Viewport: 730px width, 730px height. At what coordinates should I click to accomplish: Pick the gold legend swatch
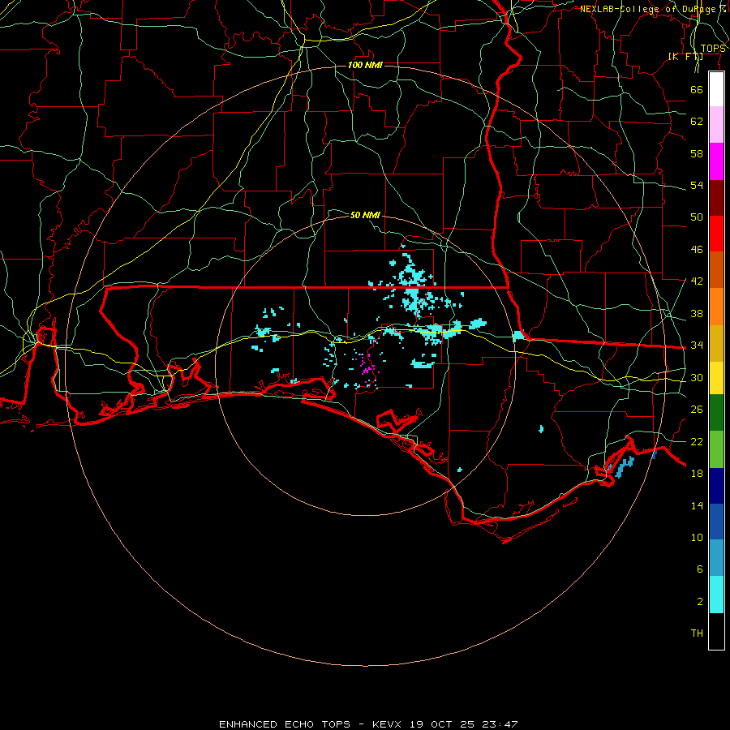[x=716, y=343]
